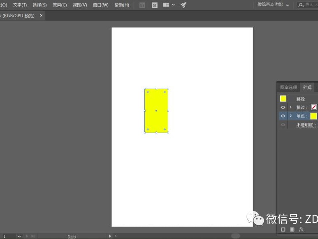Click the search magnifier icon

(300, 5)
